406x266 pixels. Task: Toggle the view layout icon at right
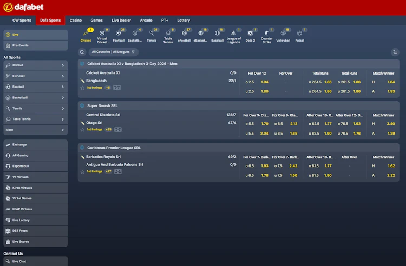(395, 52)
